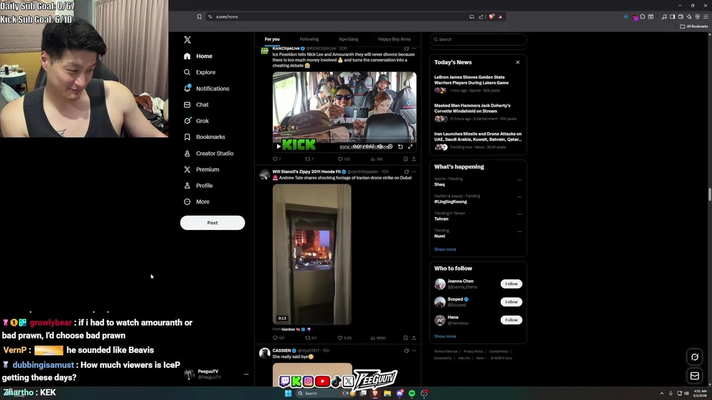Open More options on KickClipsLive post
The height and width of the screenshot is (400, 712).
click(414, 48)
